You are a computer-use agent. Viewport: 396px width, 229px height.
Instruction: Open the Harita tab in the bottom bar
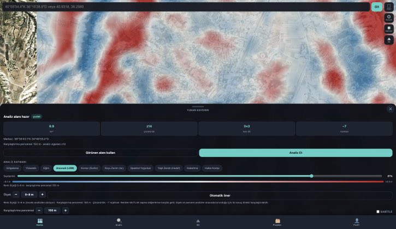point(40,222)
